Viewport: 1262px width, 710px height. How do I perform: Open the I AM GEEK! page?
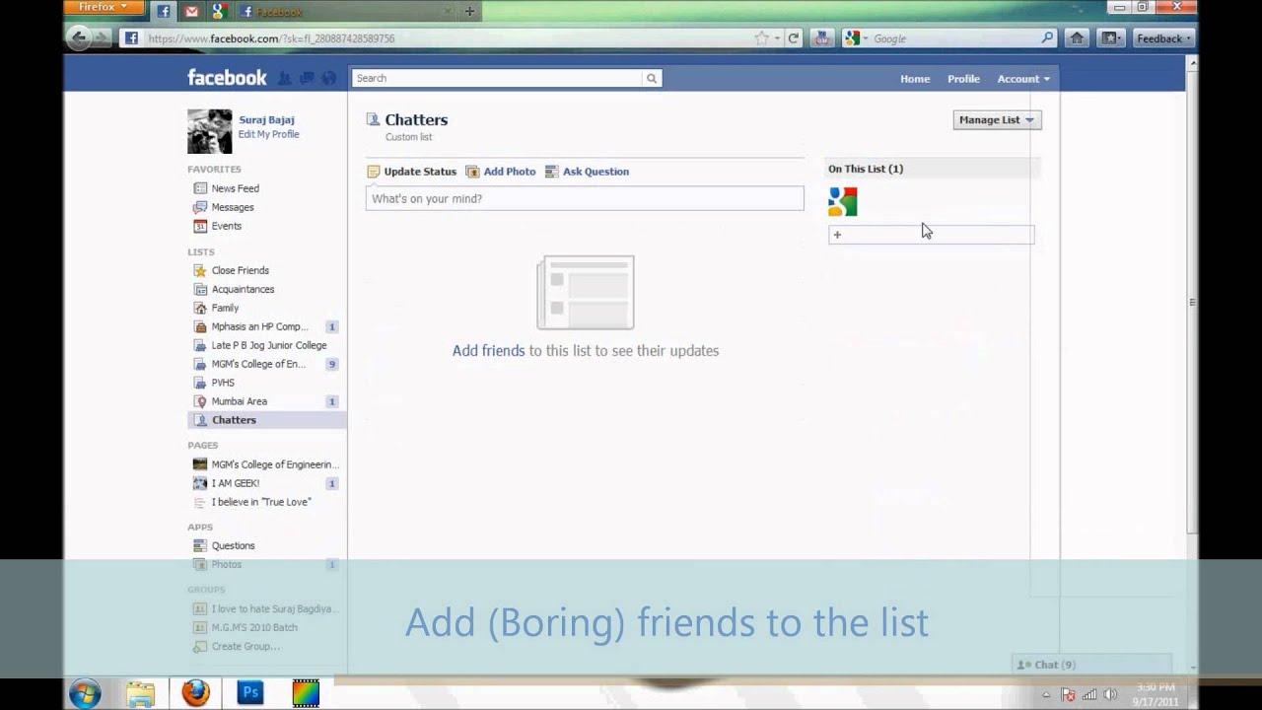[x=236, y=483]
